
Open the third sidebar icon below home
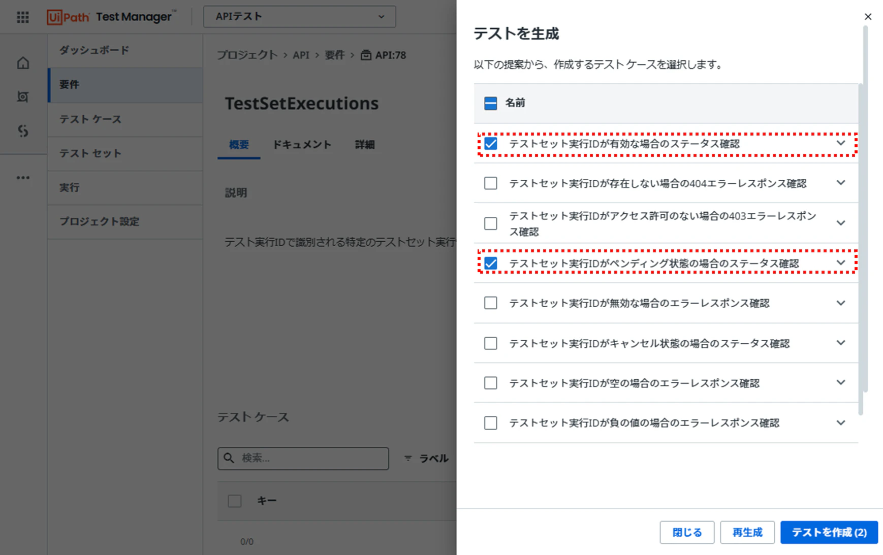coord(23,130)
